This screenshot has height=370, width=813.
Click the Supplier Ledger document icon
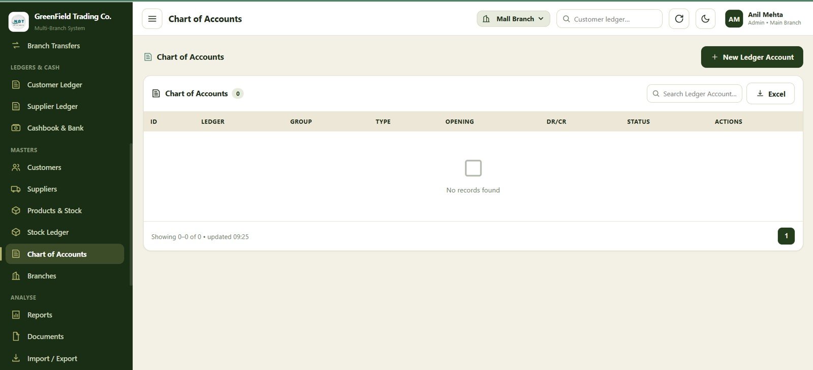pos(16,106)
